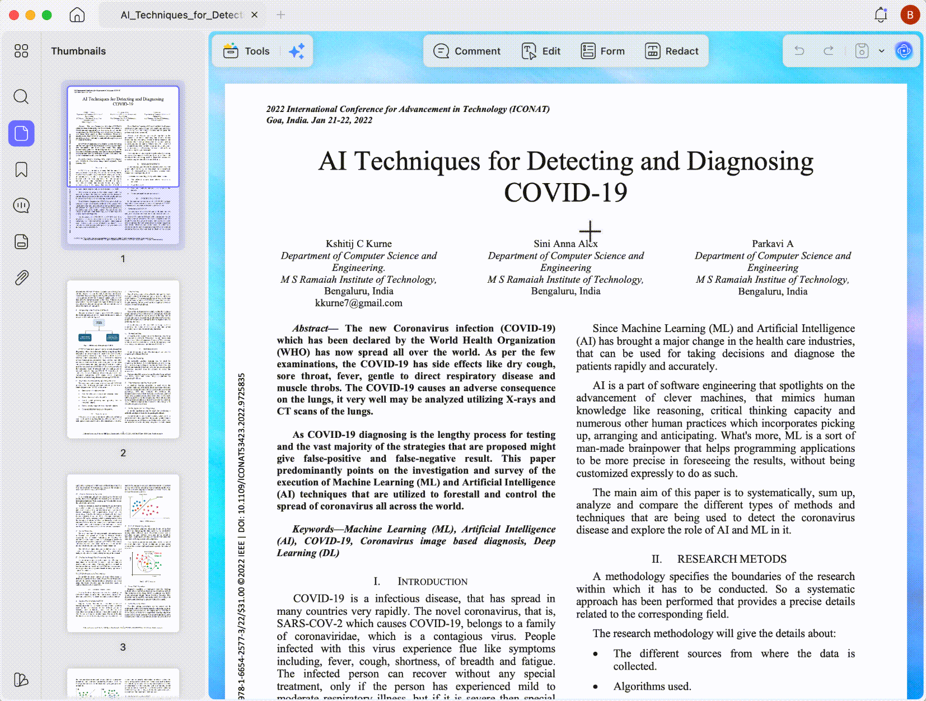Switch to Edit mode

click(541, 51)
